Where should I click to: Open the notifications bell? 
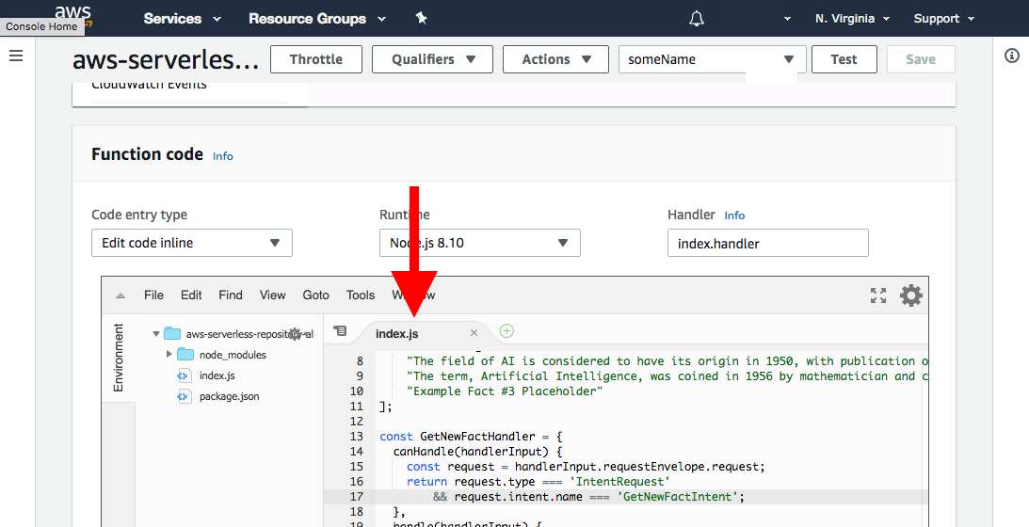point(697,19)
